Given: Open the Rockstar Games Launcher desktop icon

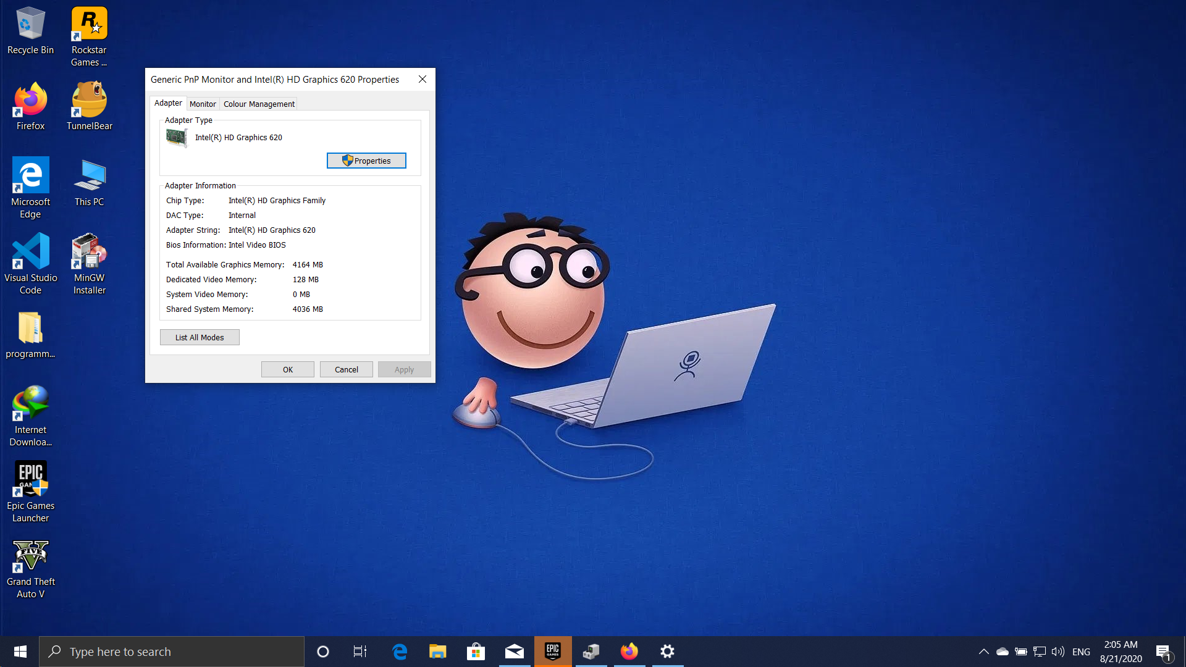Looking at the screenshot, I should [89, 25].
